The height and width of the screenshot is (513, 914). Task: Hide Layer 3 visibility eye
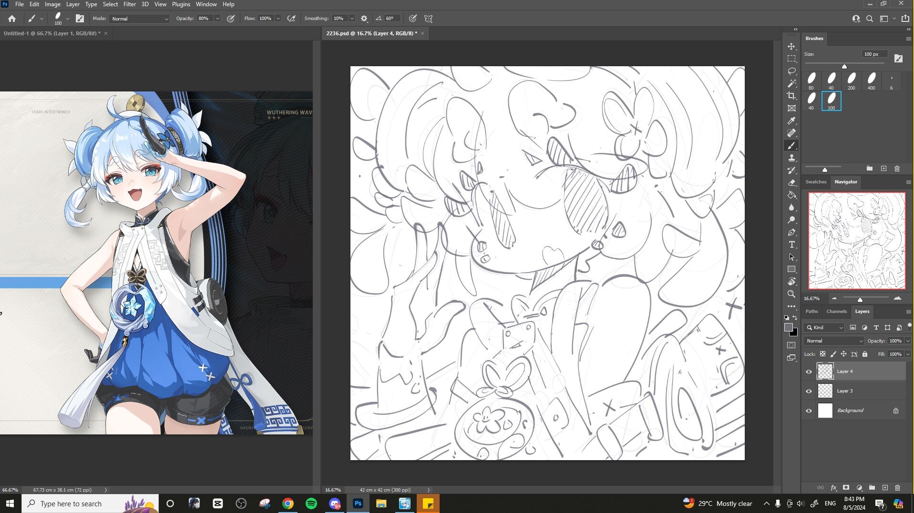[809, 391]
